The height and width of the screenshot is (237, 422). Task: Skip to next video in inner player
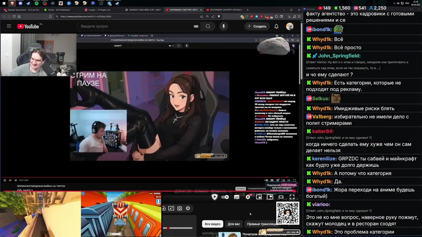click(10, 180)
